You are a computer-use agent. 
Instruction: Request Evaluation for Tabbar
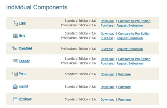[x=130, y=64]
